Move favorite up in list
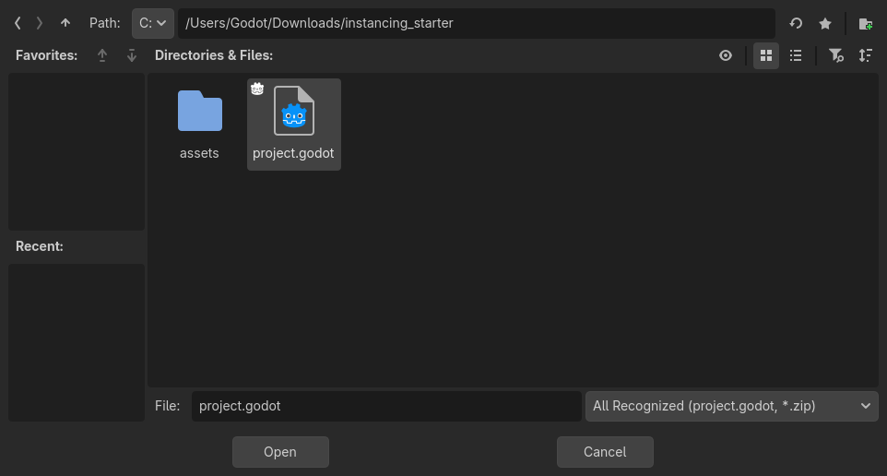 102,55
